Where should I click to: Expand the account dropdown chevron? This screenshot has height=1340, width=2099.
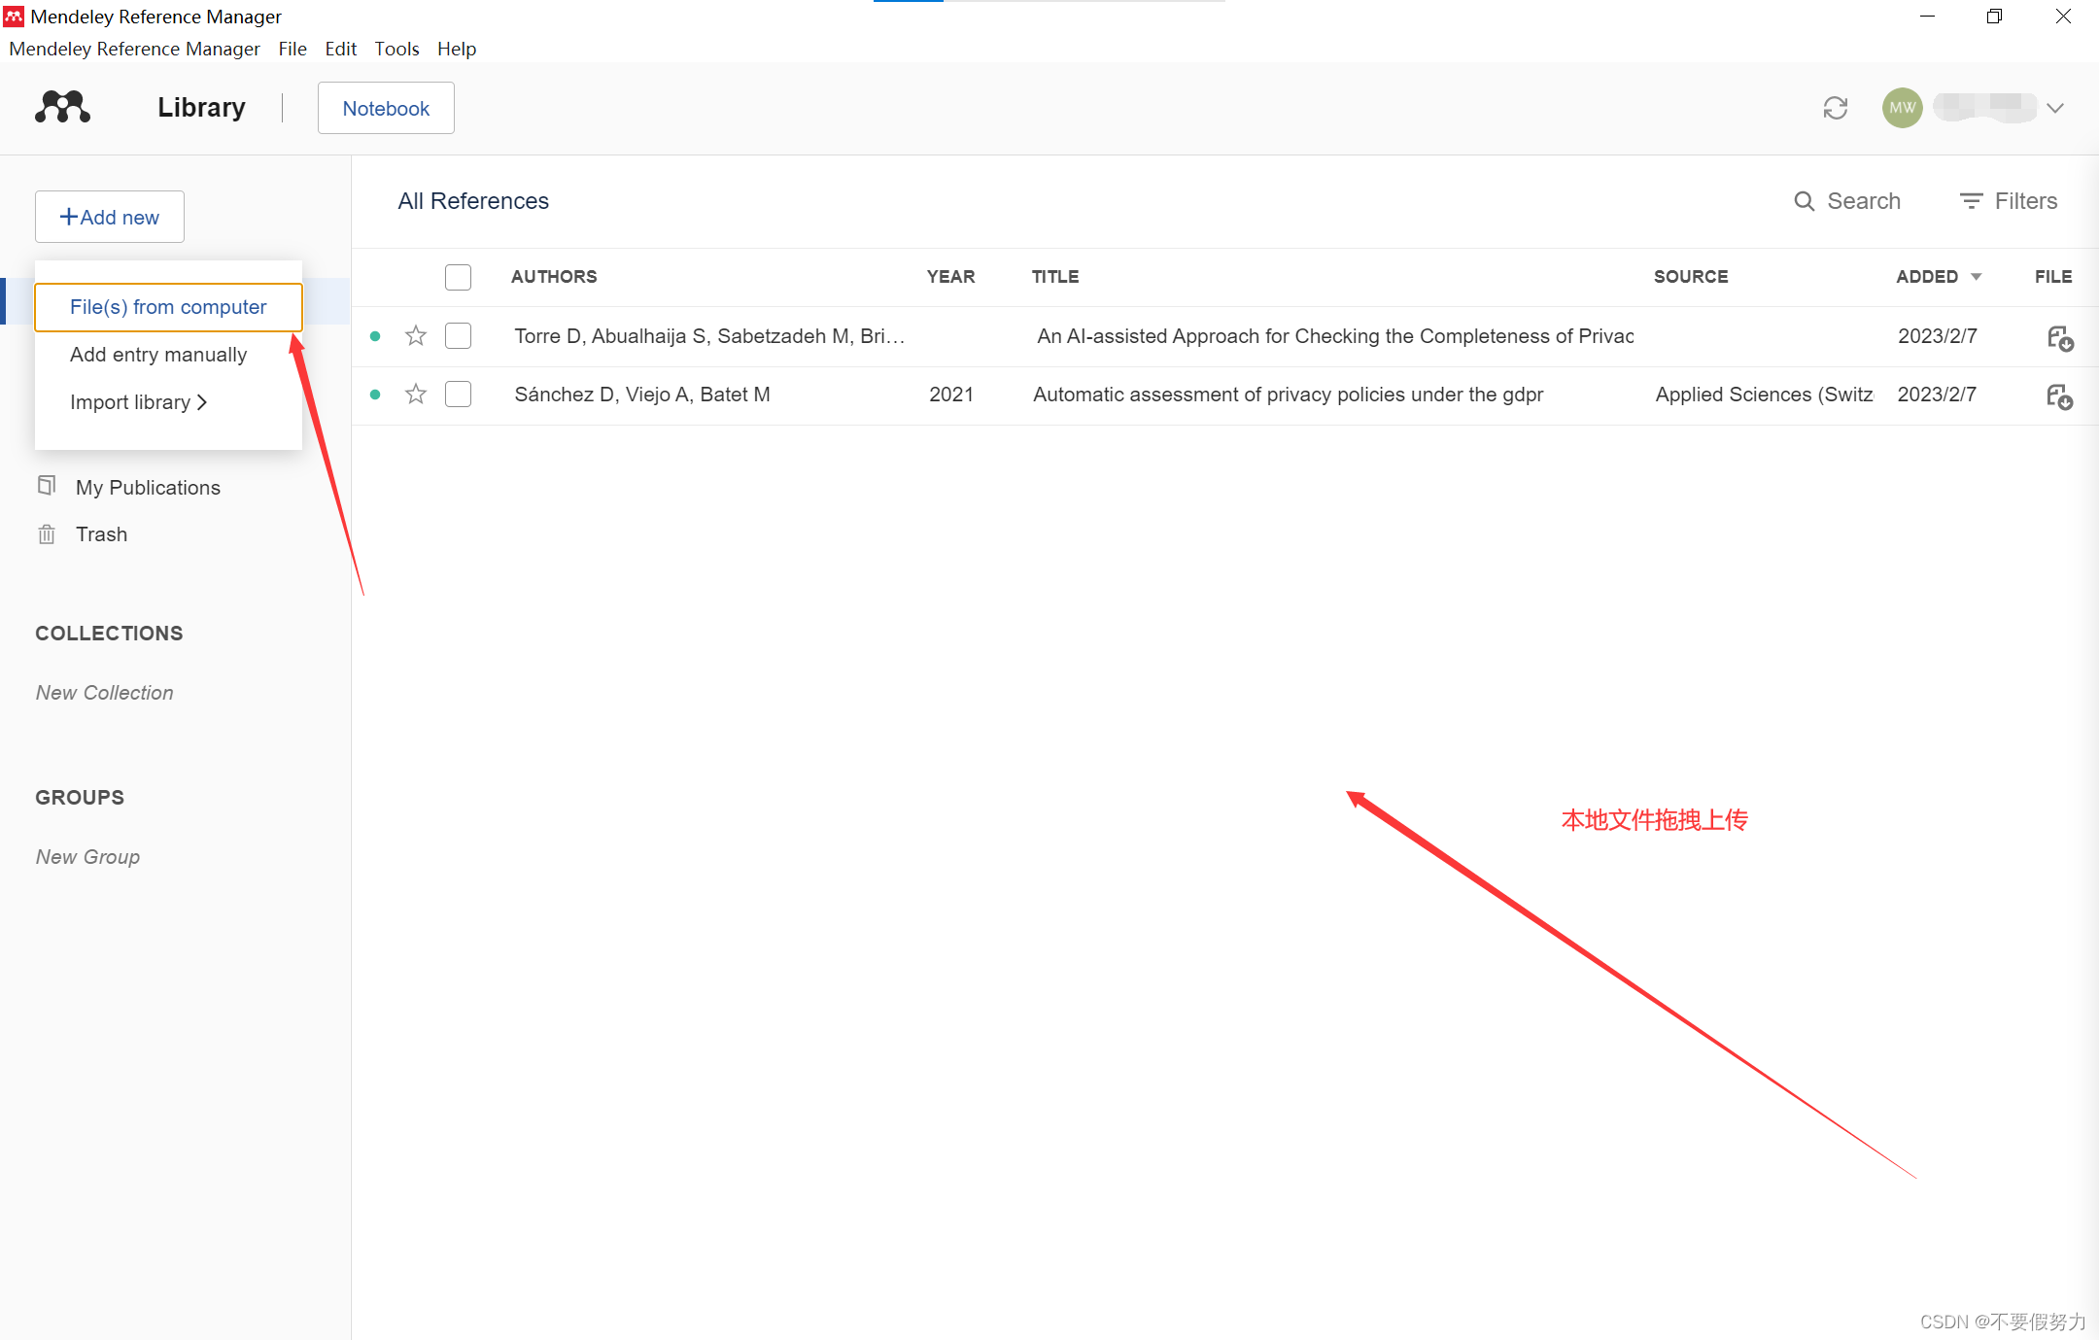pyautogui.click(x=2054, y=108)
